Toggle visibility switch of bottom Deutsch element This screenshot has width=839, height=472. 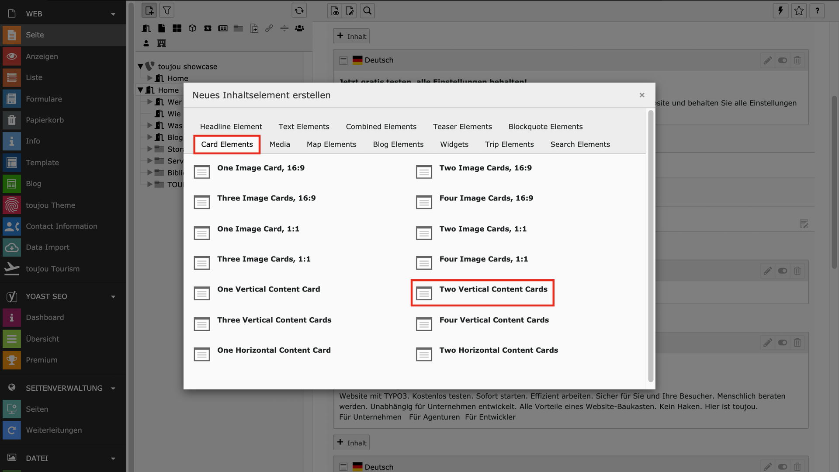tap(783, 467)
